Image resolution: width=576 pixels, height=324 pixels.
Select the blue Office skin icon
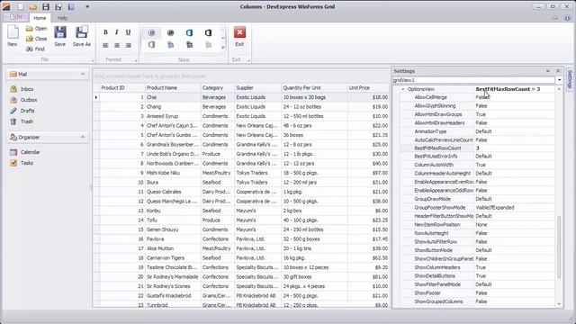click(189, 32)
